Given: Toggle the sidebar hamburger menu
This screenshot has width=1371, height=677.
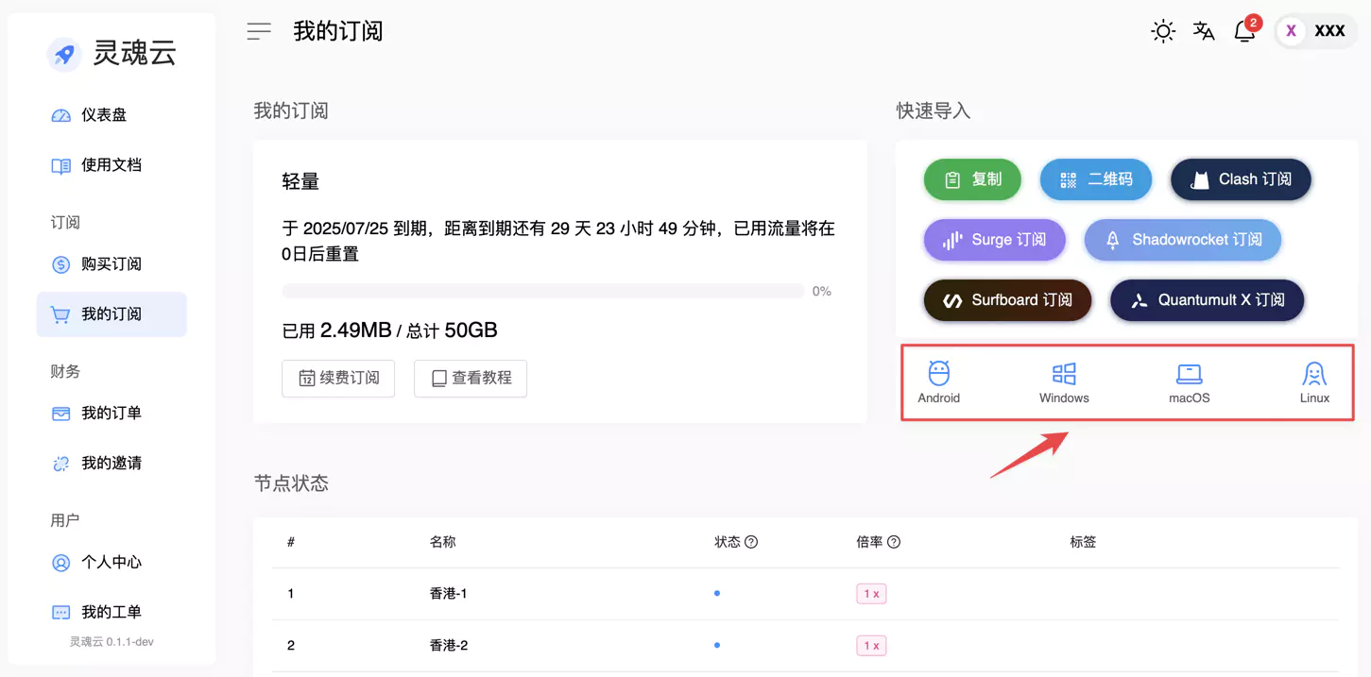Looking at the screenshot, I should point(259,31).
